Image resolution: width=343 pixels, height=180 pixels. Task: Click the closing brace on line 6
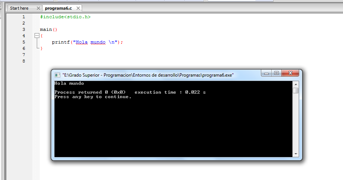pos(42,48)
